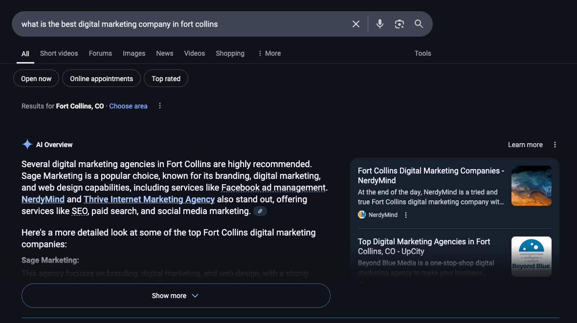Clear the search query with the X icon

355,23
